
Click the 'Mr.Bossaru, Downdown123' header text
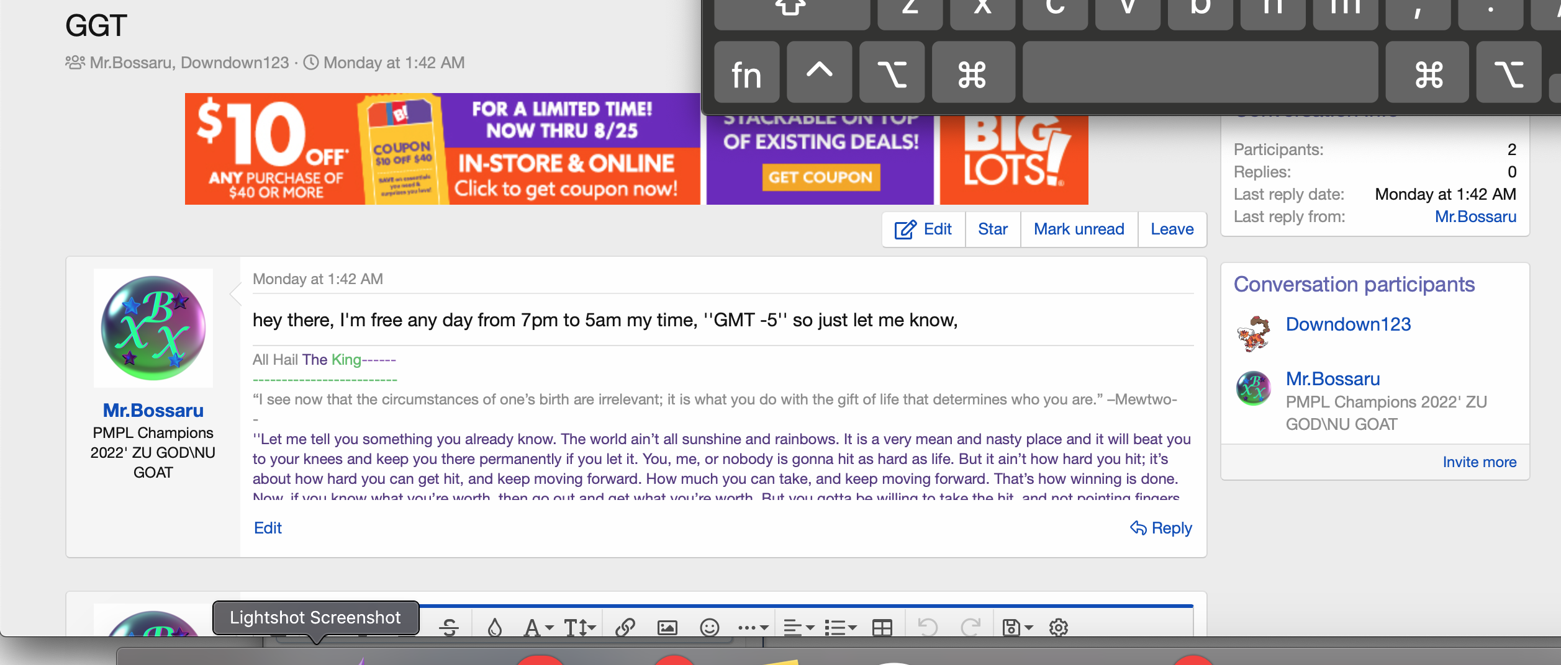189,63
